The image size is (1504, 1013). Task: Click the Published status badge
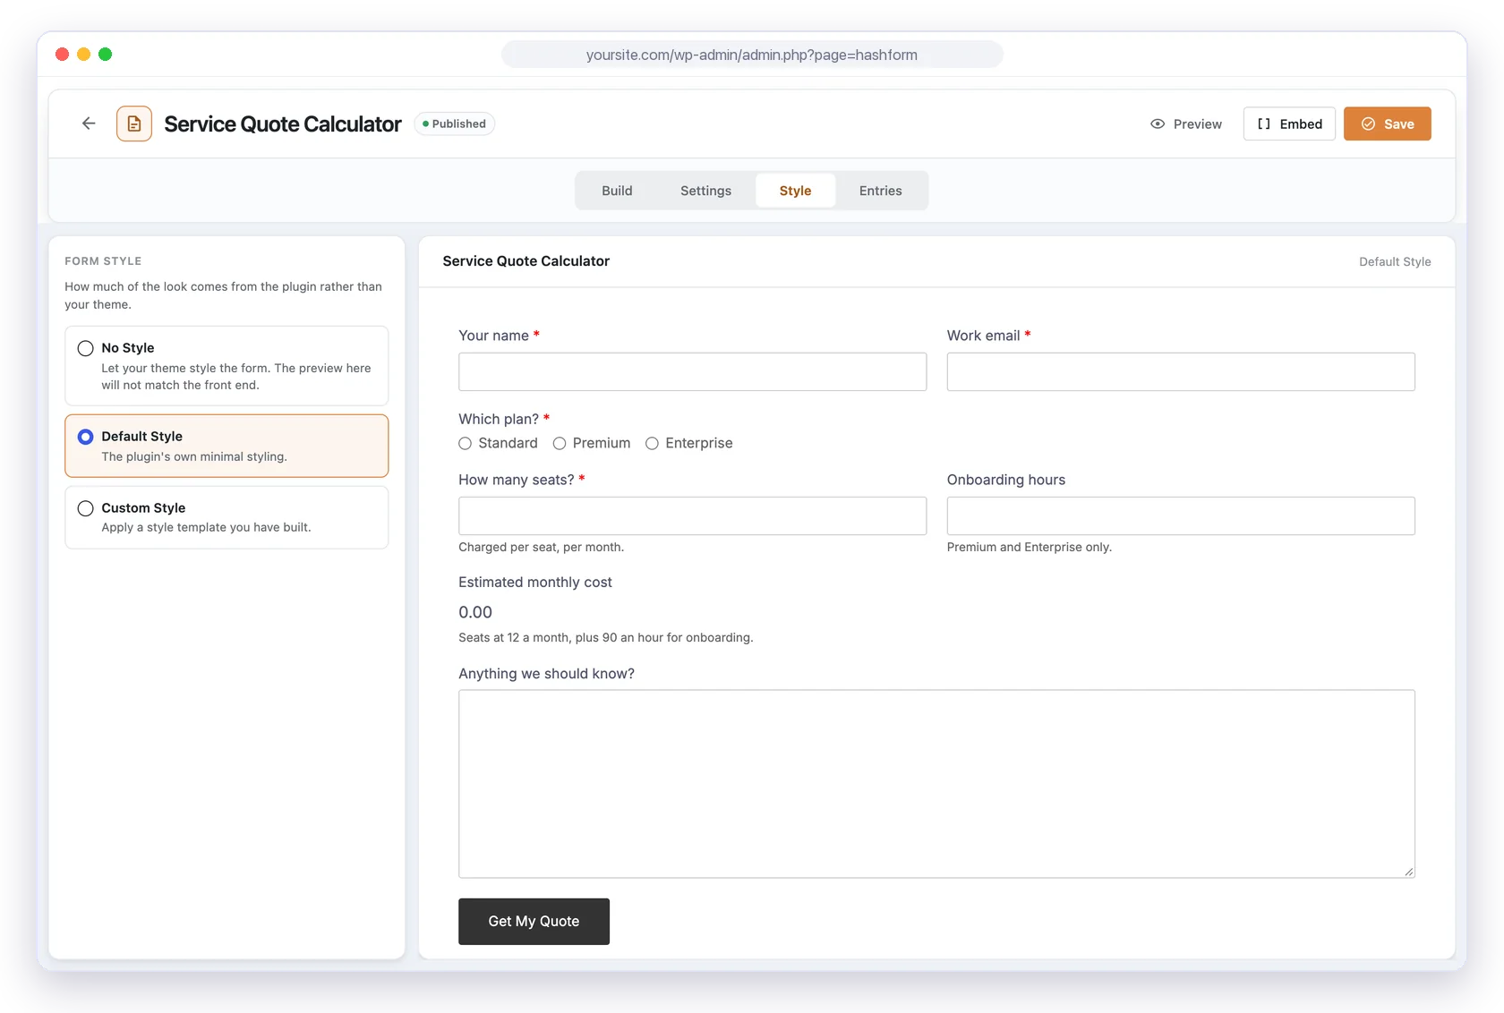(455, 123)
